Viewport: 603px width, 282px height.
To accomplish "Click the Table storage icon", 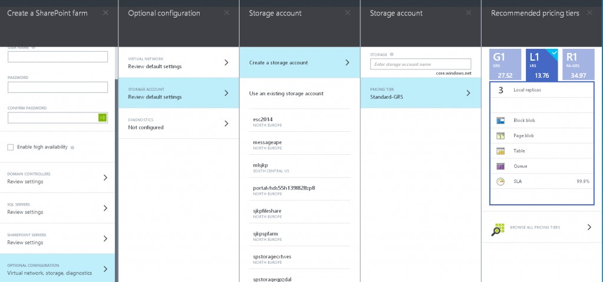I will click(501, 151).
